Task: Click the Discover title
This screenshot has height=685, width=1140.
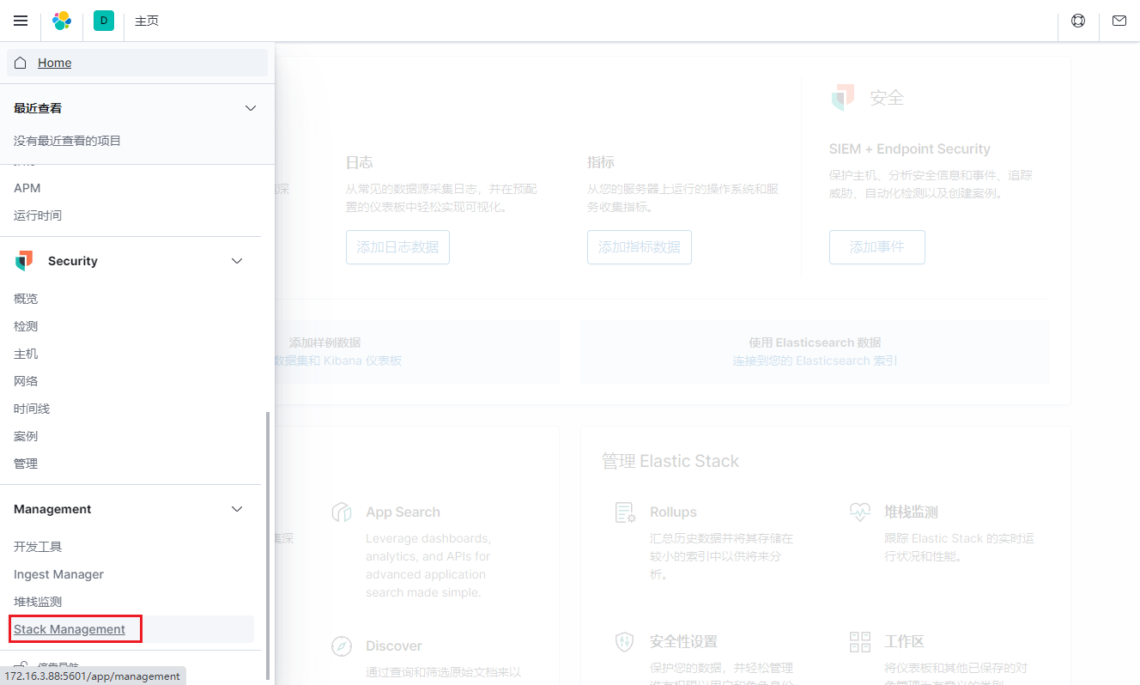Action: coord(394,646)
